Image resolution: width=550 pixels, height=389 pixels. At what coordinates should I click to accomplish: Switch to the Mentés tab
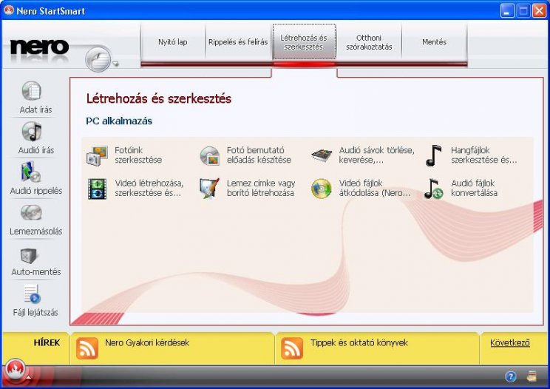(x=434, y=42)
